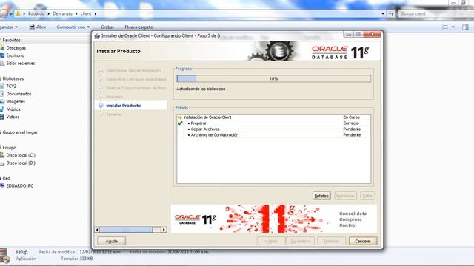Click the 10% installation progress bar
Viewport: 474px width, 266px height.
click(273, 79)
